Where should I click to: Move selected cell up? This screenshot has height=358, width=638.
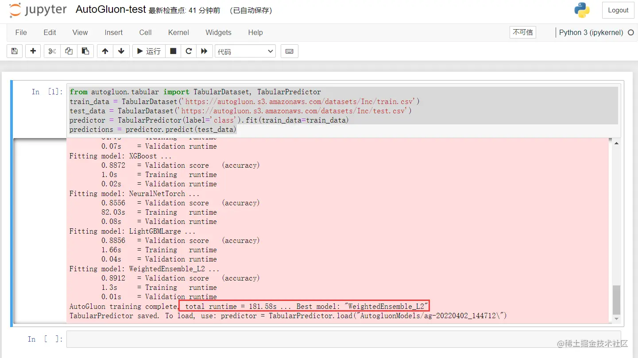click(x=105, y=51)
